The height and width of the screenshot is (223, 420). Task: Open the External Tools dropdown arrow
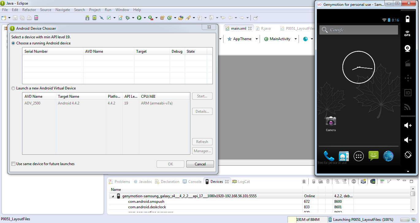(156, 18)
